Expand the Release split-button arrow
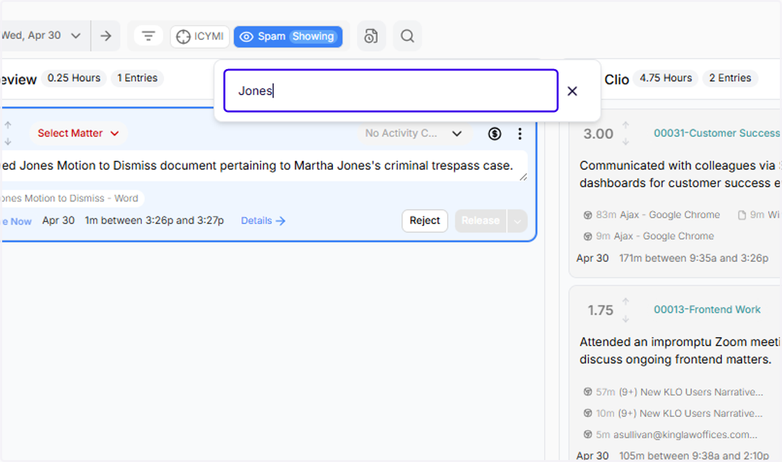This screenshot has height=462, width=782. [517, 220]
